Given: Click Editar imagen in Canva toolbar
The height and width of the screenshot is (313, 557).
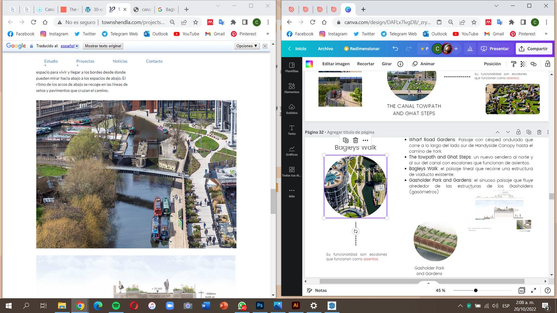Looking at the screenshot, I should coord(336,64).
